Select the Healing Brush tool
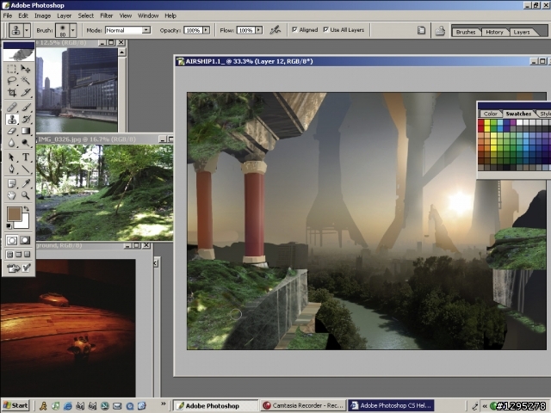Screen dimensions: 551x413 coord(11,107)
